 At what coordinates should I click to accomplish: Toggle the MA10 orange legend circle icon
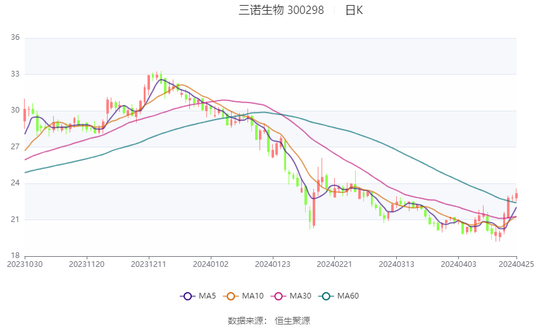coord(230,296)
